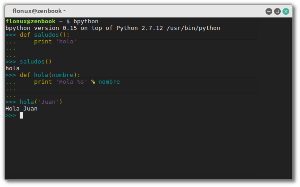This screenshot has height=187, width=300.
Task: Click the 'Hola %s' string literal
Action: pyautogui.click(x=72, y=82)
